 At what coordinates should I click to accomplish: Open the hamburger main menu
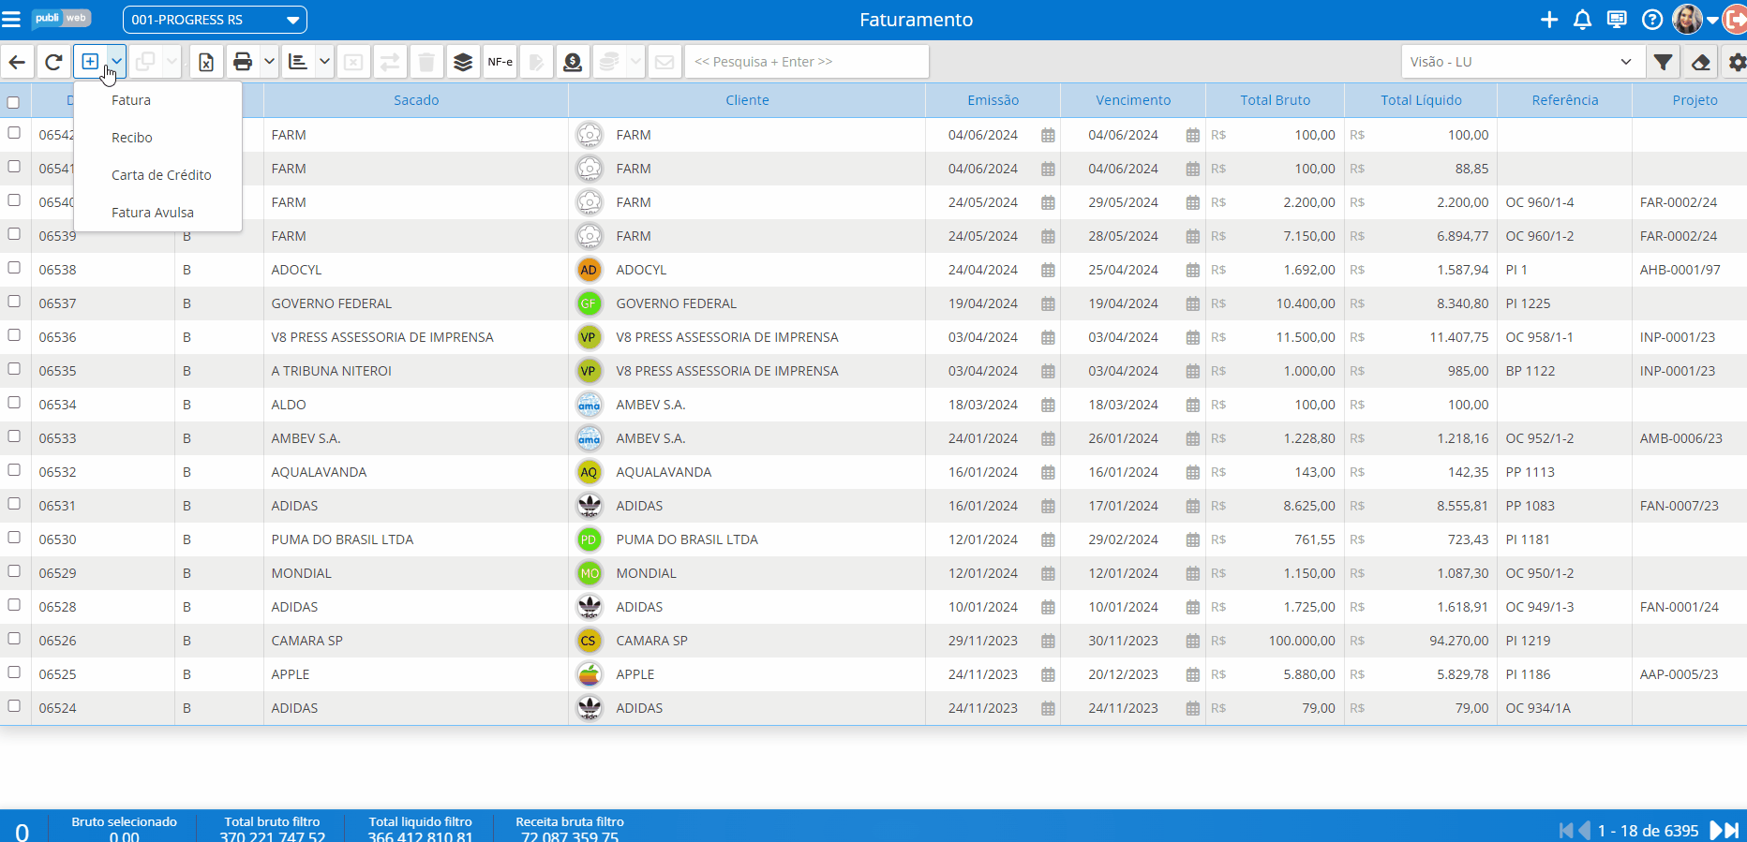11,20
